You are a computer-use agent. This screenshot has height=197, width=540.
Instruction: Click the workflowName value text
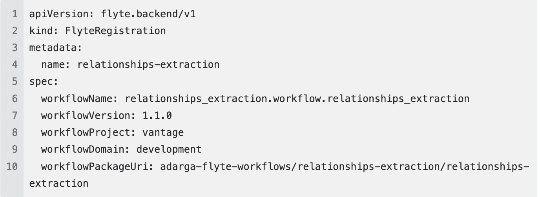[x=297, y=98]
